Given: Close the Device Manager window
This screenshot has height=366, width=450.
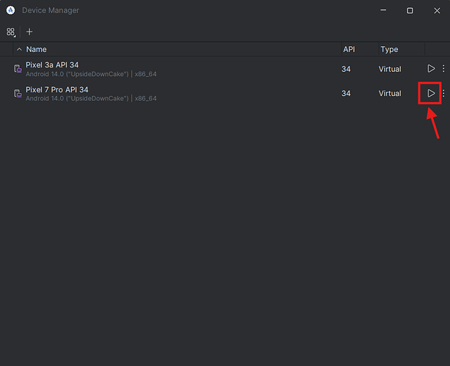Looking at the screenshot, I should click(436, 10).
